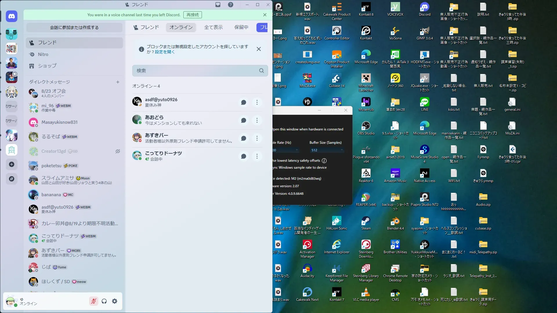Toggle the crossed-eye icon on Creator13gd
Viewport: 557px width, 313px height.
118,151
